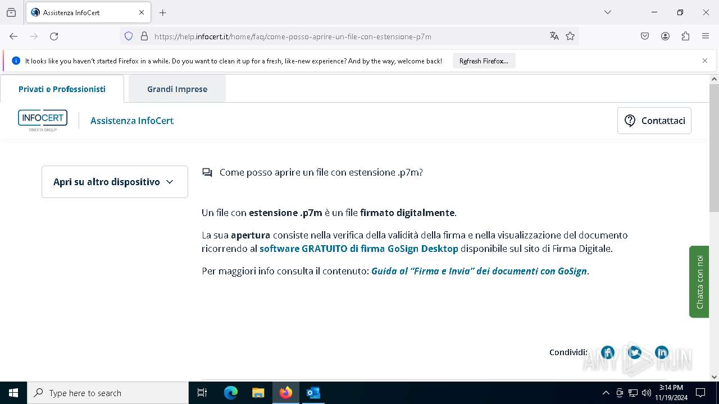Click the taskbar search box
The image size is (719, 404).
(x=108, y=393)
